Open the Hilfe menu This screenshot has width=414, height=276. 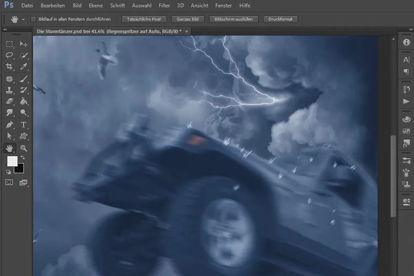pos(245,6)
